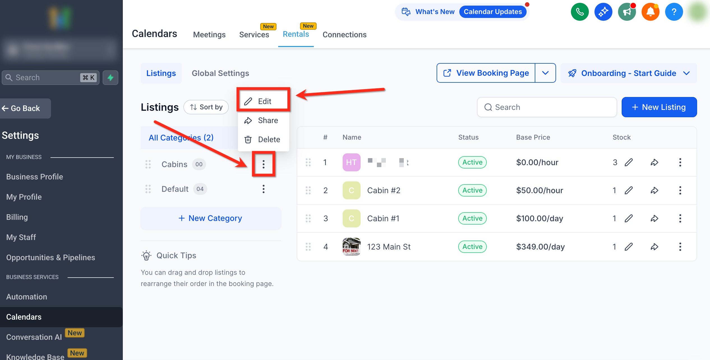Click the listings Search input field
This screenshot has height=360, width=710.
pyautogui.click(x=547, y=107)
